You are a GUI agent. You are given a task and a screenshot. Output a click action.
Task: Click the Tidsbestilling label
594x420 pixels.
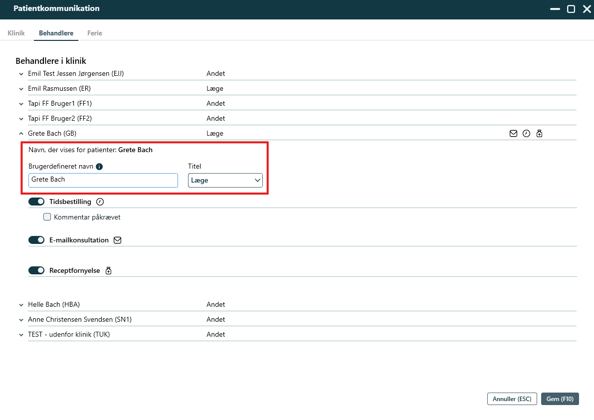click(70, 202)
